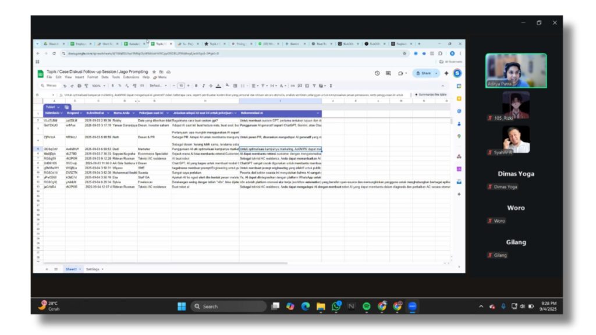Open version history clock icon in Sheets
This screenshot has width=596, height=335.
coord(377,73)
